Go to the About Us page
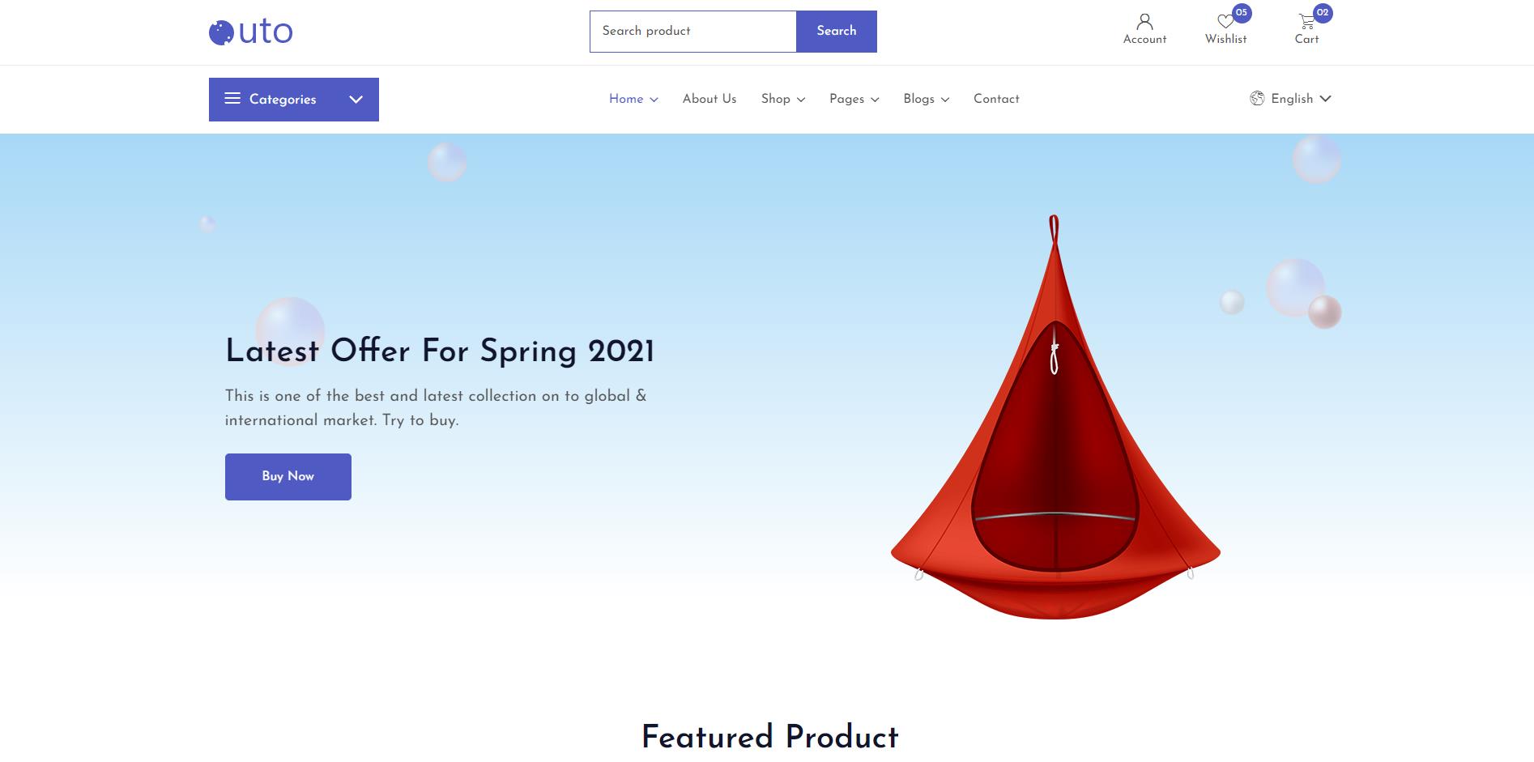 click(x=709, y=99)
